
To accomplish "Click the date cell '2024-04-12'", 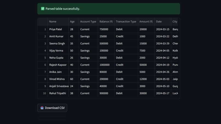I will point(163,58).
